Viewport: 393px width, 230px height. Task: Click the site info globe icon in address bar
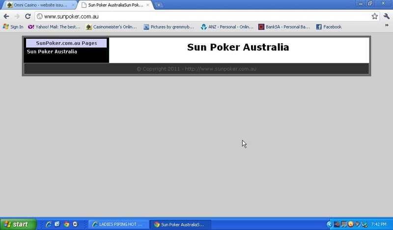pos(40,17)
